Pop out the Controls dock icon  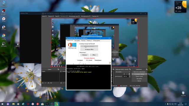146,69
